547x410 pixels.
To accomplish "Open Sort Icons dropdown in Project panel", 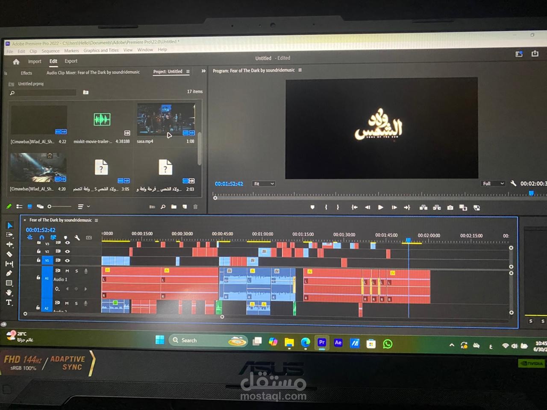I will tap(84, 206).
